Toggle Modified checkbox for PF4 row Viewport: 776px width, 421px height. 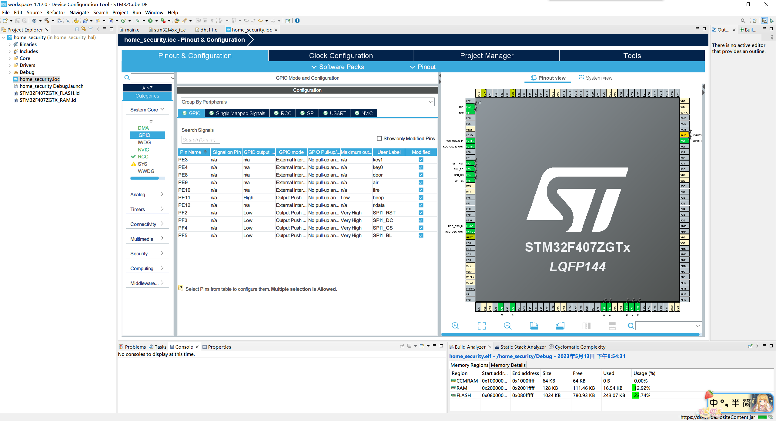[421, 228]
